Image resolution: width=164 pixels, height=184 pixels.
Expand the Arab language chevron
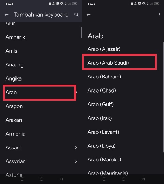point(76,93)
